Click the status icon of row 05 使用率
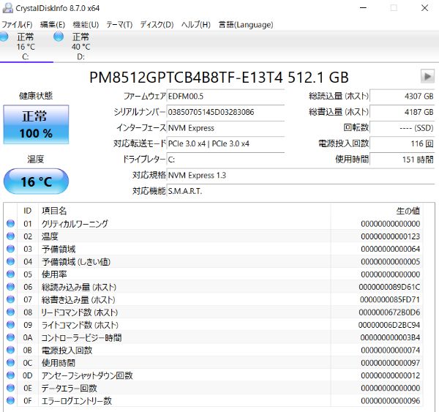439x412 pixels. pos(11,274)
